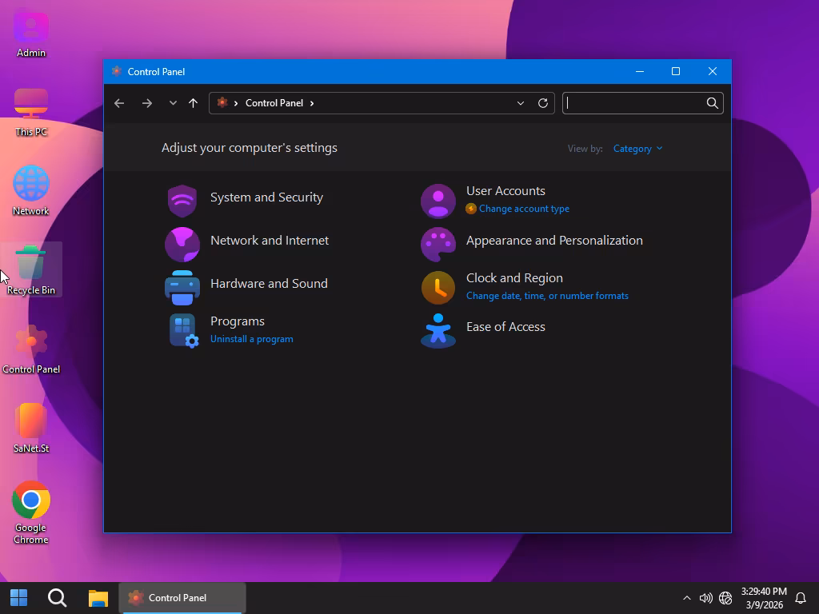Expand the recent locations chevron
The image size is (819, 614).
point(173,103)
